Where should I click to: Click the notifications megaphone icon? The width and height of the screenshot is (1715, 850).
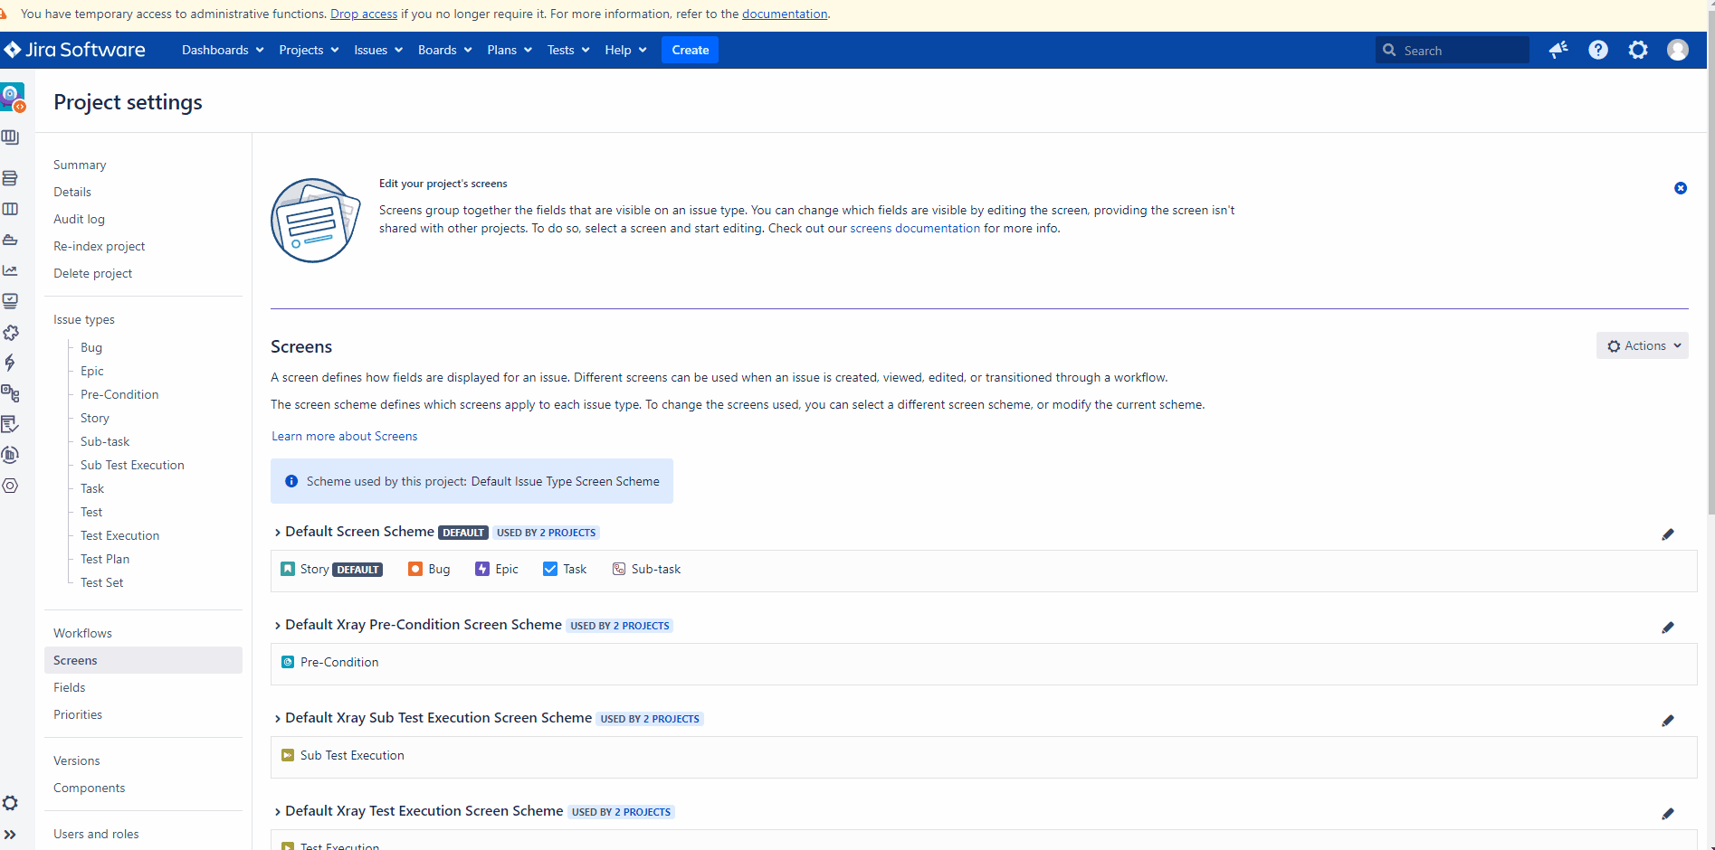1558,51
